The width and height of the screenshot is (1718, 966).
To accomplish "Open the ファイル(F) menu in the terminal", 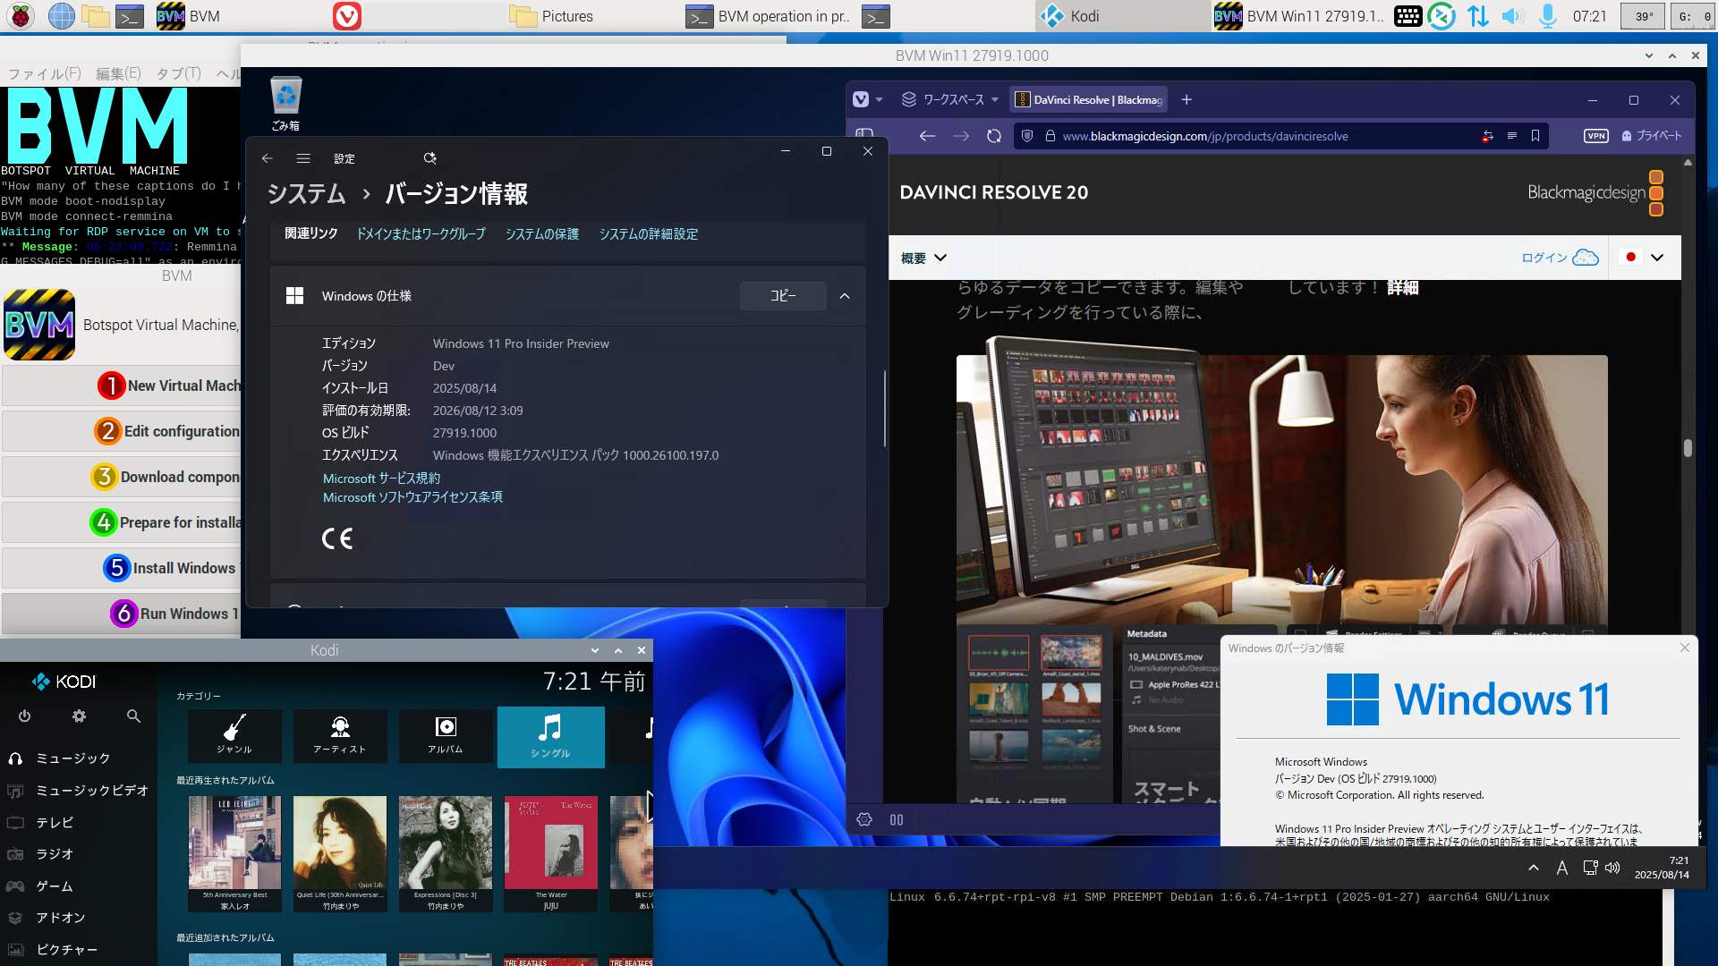I will pos(45,73).
